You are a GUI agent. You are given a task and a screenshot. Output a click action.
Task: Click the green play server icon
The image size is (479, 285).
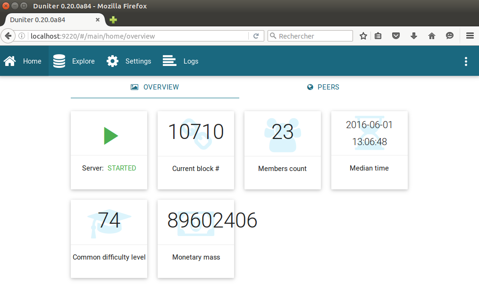coord(111,136)
